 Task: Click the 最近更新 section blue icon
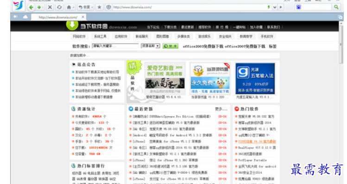[x=131, y=109]
